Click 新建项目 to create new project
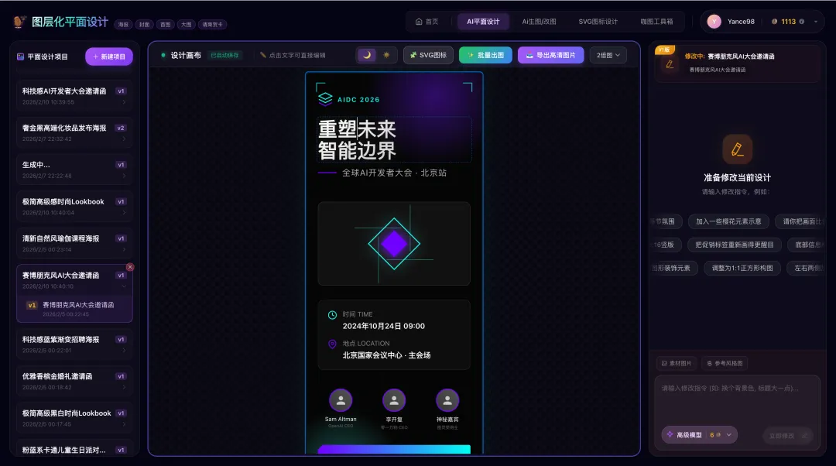 (x=109, y=57)
